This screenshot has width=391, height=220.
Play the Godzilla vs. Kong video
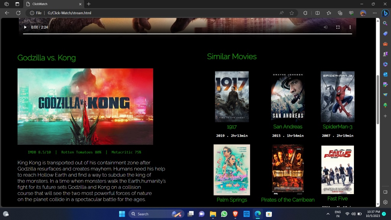[25, 27]
